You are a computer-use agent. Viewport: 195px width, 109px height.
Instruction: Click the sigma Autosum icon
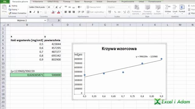pos(189,6)
